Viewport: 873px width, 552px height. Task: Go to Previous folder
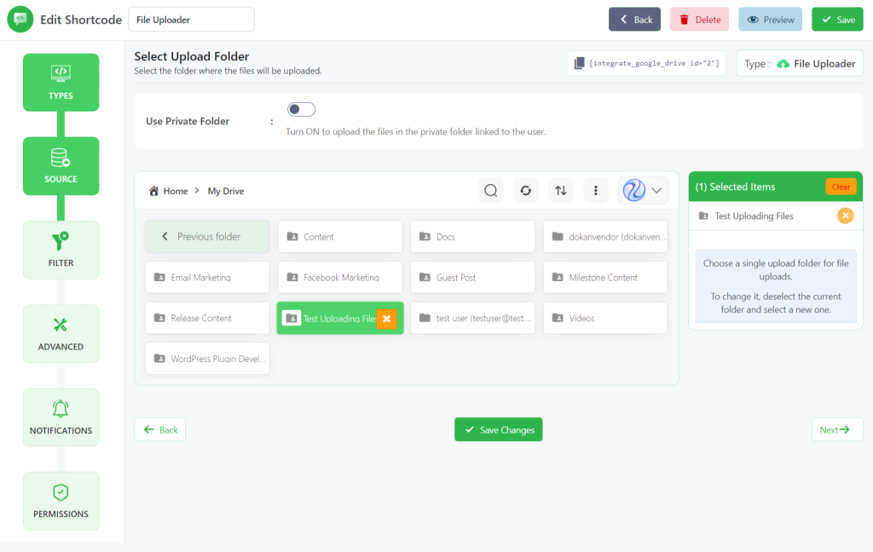tap(207, 237)
